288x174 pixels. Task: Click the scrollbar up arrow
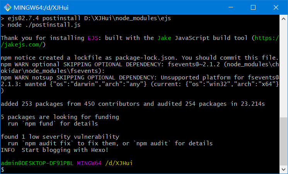(283, 19)
